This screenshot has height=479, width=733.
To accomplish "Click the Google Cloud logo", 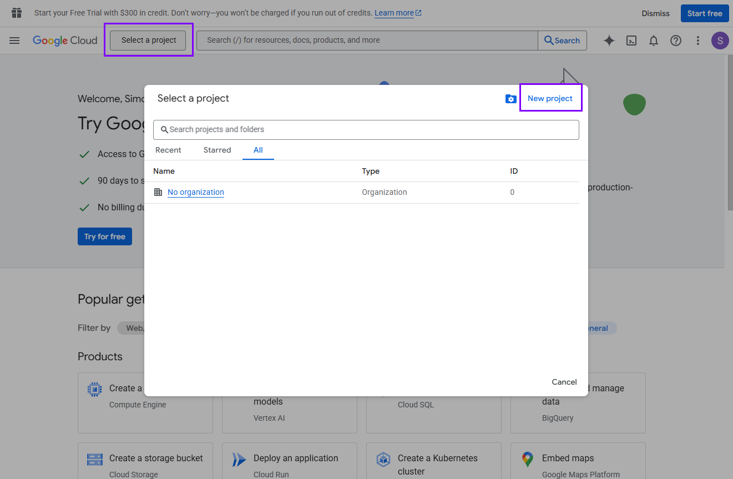I will [x=64, y=40].
